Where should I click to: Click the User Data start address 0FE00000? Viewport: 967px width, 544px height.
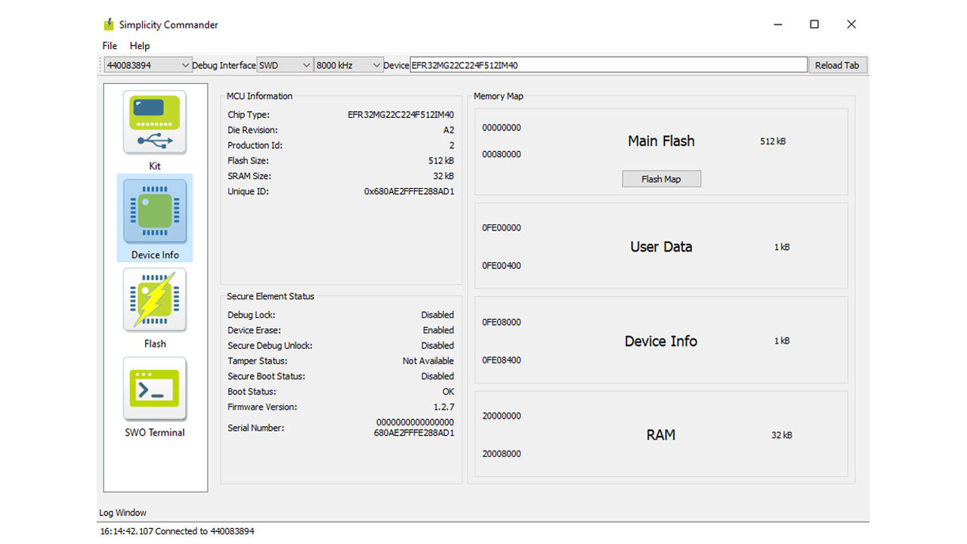[x=502, y=227]
